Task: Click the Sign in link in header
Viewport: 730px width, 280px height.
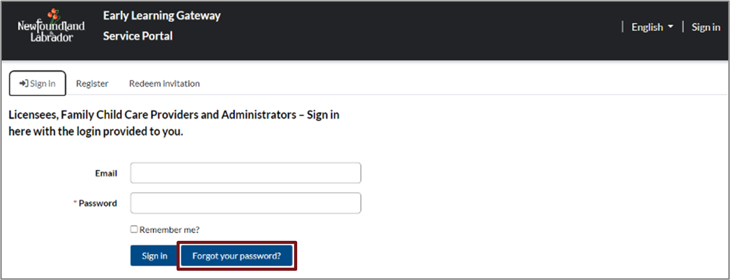Action: (706, 27)
